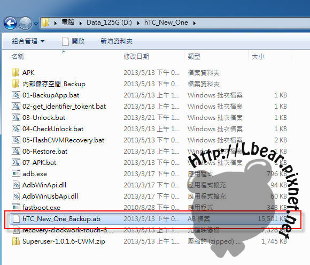
Task: Sort by the 名稱 column header
Action: pyautogui.click(x=18, y=57)
